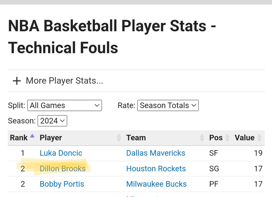Open the Season dropdown showing 2024
272x197 pixels.
tap(52, 121)
